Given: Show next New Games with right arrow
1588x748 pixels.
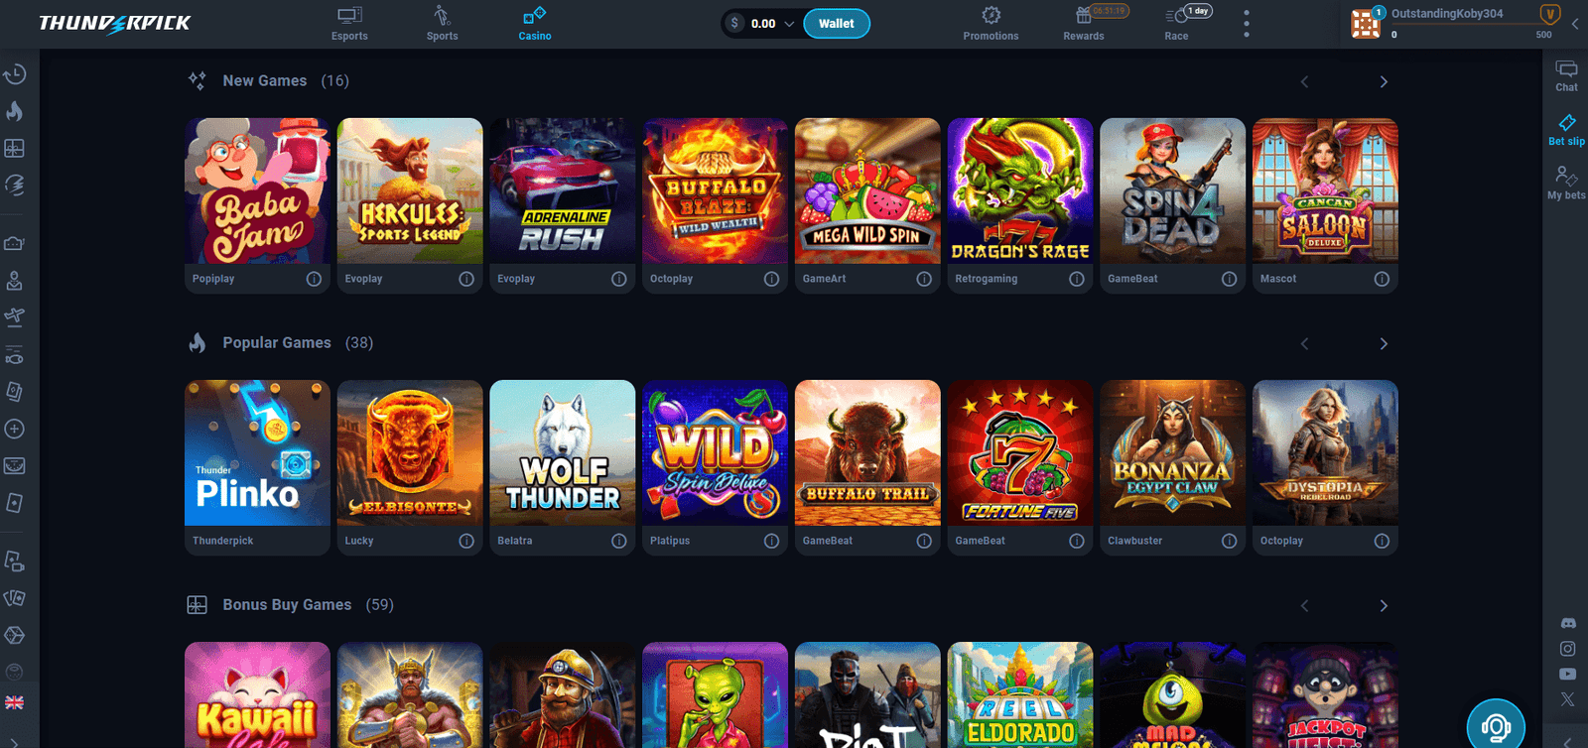Looking at the screenshot, I should pos(1384,81).
